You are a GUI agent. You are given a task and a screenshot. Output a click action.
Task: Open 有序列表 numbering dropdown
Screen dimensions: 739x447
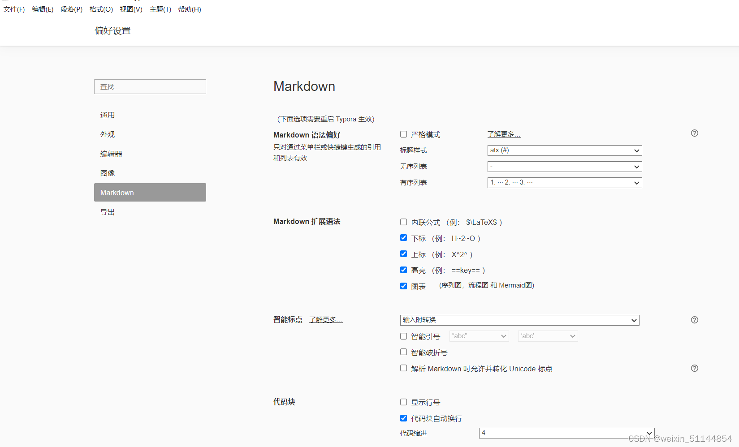(565, 183)
